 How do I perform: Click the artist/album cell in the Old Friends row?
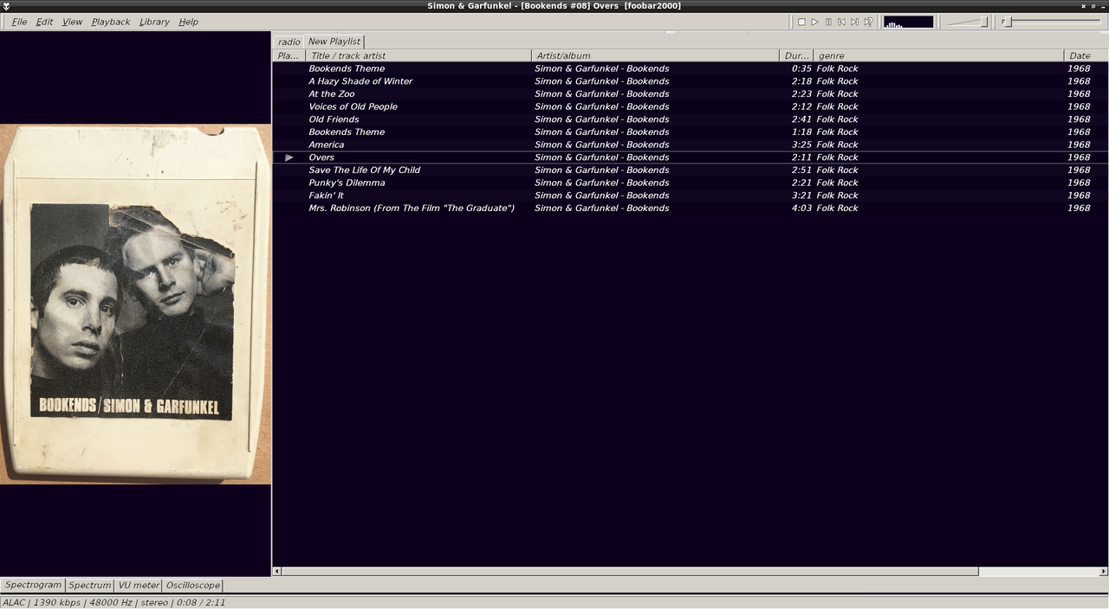[x=602, y=119]
